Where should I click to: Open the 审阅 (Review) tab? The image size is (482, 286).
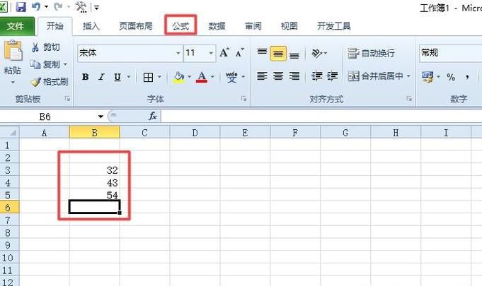pyautogui.click(x=253, y=26)
